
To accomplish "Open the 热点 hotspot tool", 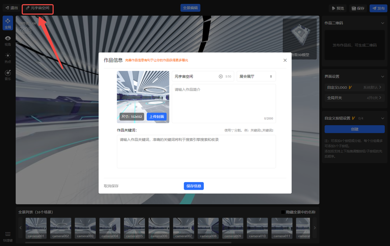I will pos(8,58).
